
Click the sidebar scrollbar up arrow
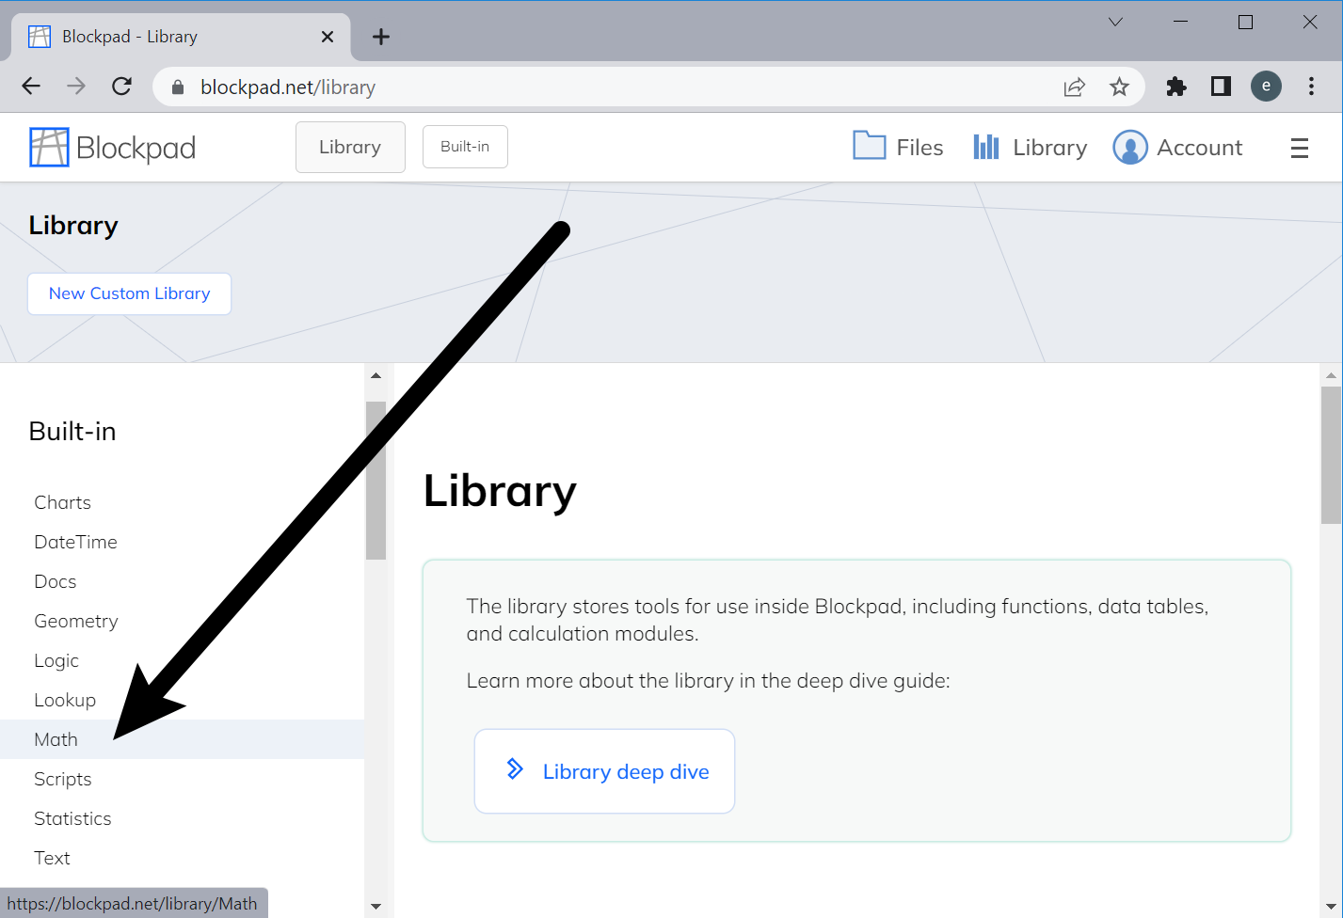(x=376, y=375)
